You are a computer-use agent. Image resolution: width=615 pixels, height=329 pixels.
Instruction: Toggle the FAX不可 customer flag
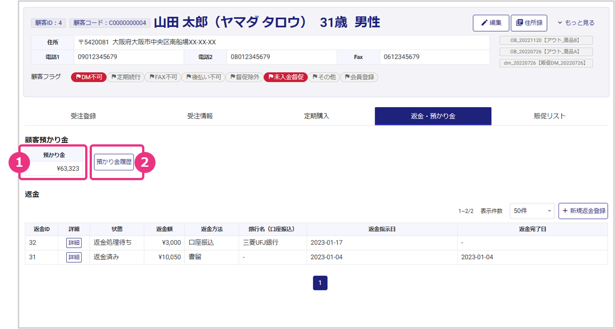click(x=163, y=77)
